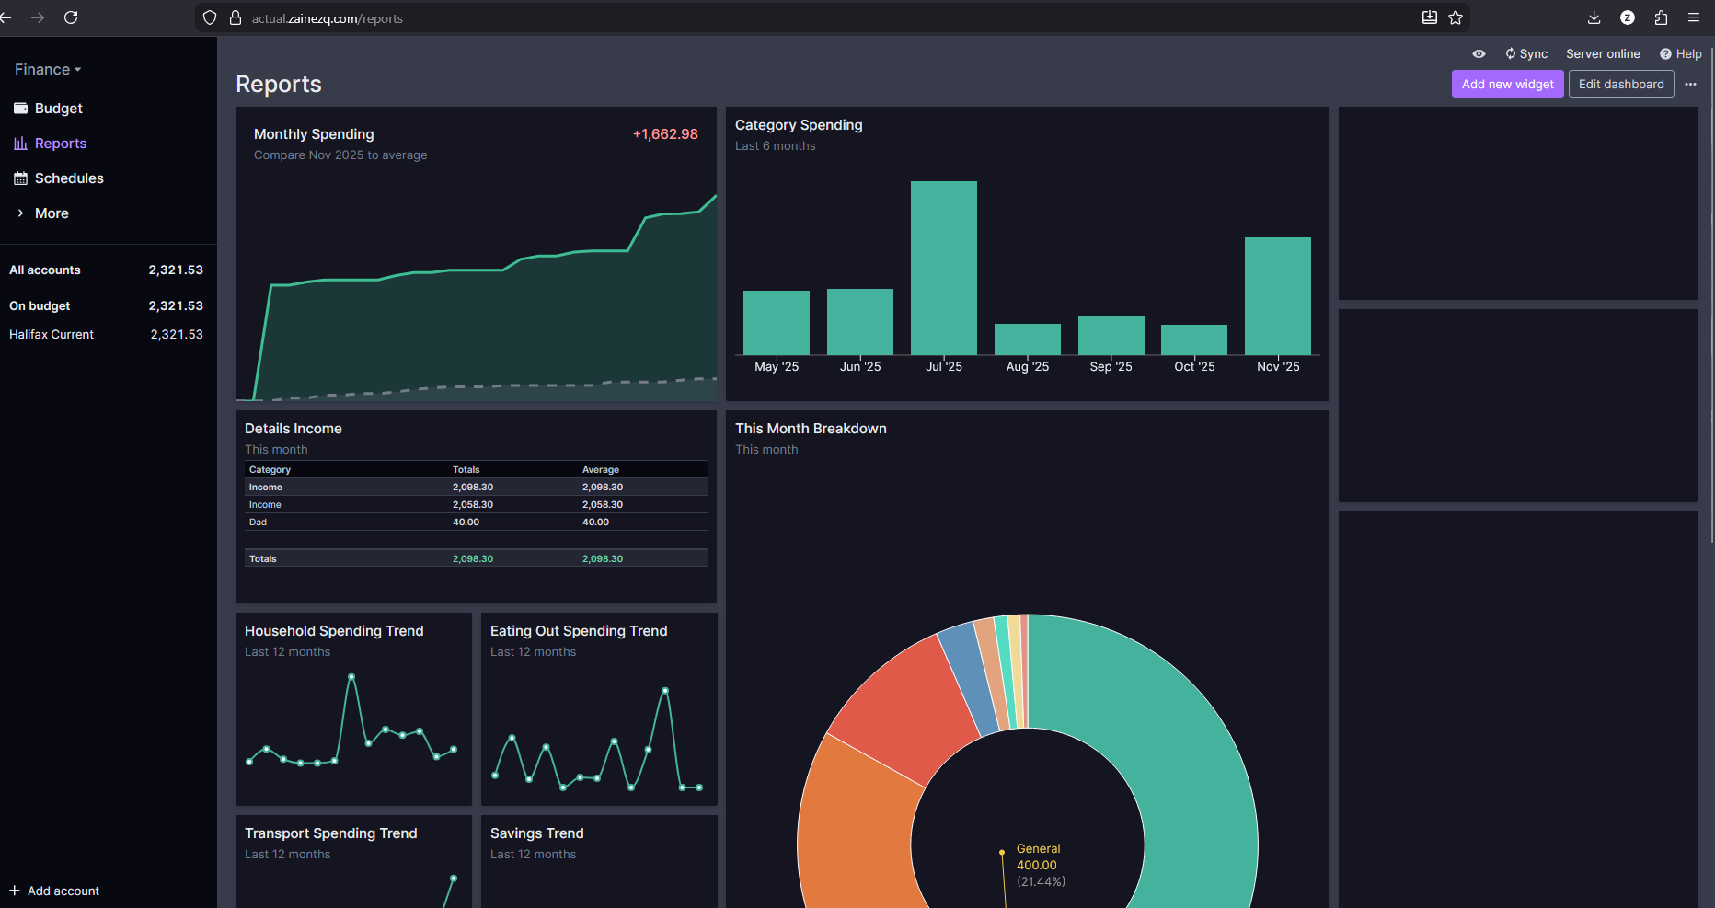Toggle privacy mode eye icon
The width and height of the screenshot is (1715, 908).
pyautogui.click(x=1479, y=54)
